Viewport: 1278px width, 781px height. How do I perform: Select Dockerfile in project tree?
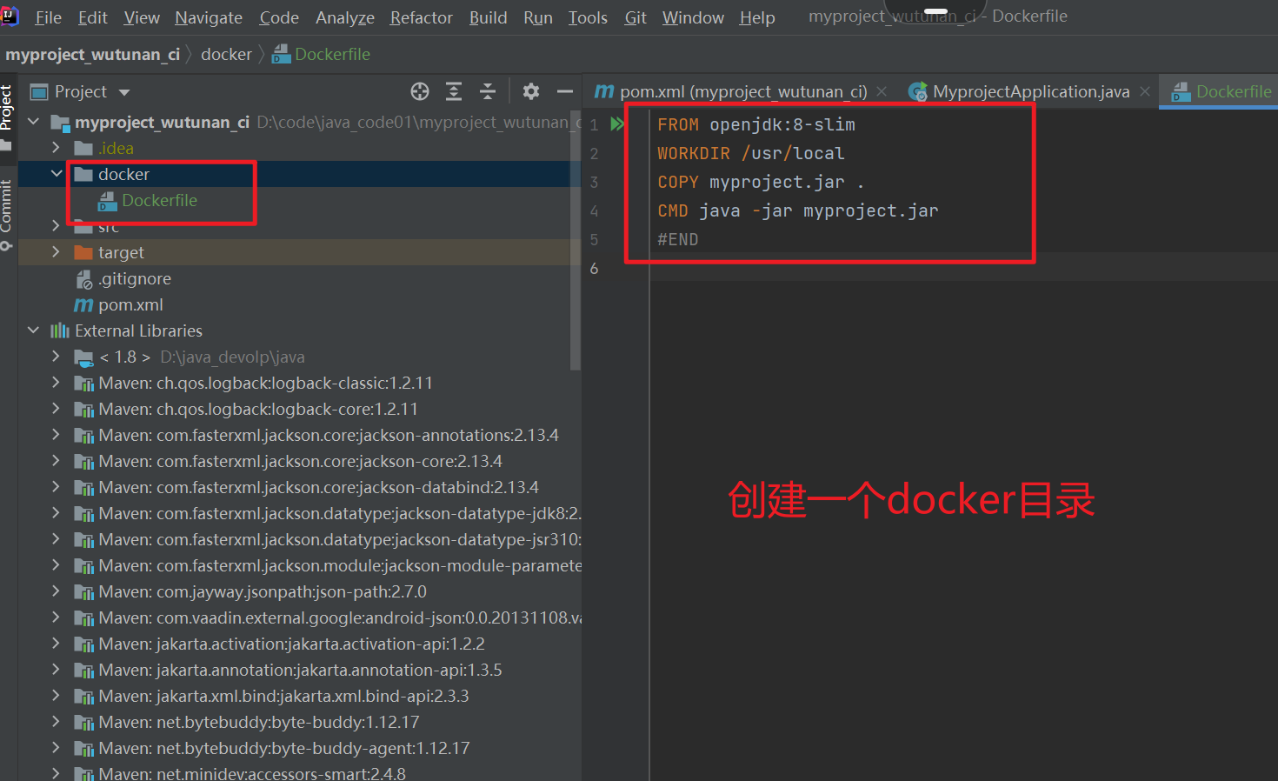pyautogui.click(x=159, y=201)
